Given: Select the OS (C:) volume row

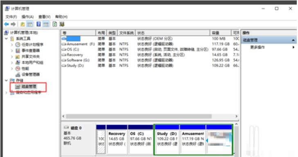Looking at the screenshot, I should pyautogui.click(x=150, y=49).
